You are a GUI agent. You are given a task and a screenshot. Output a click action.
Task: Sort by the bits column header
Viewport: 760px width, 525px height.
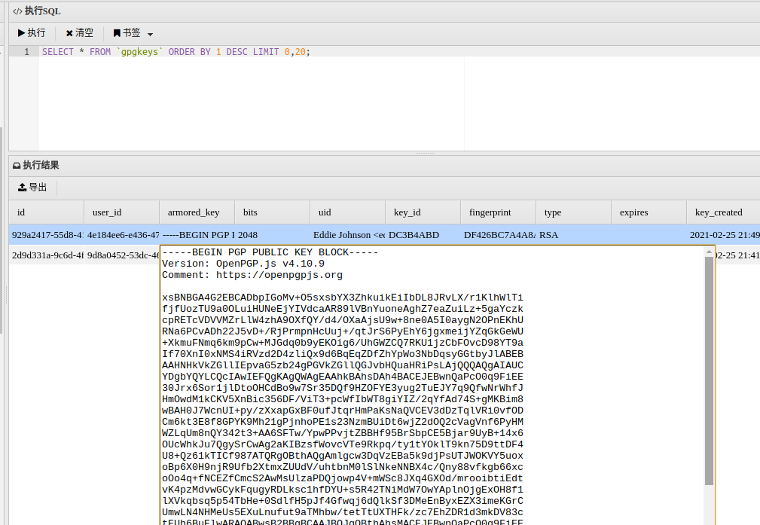coord(273,212)
